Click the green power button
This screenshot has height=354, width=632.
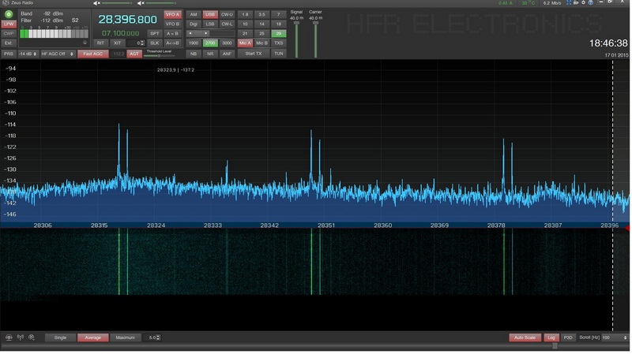[9, 14]
